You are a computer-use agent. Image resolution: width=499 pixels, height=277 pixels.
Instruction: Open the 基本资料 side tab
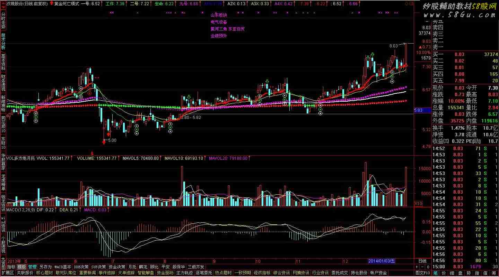(x=3, y=62)
